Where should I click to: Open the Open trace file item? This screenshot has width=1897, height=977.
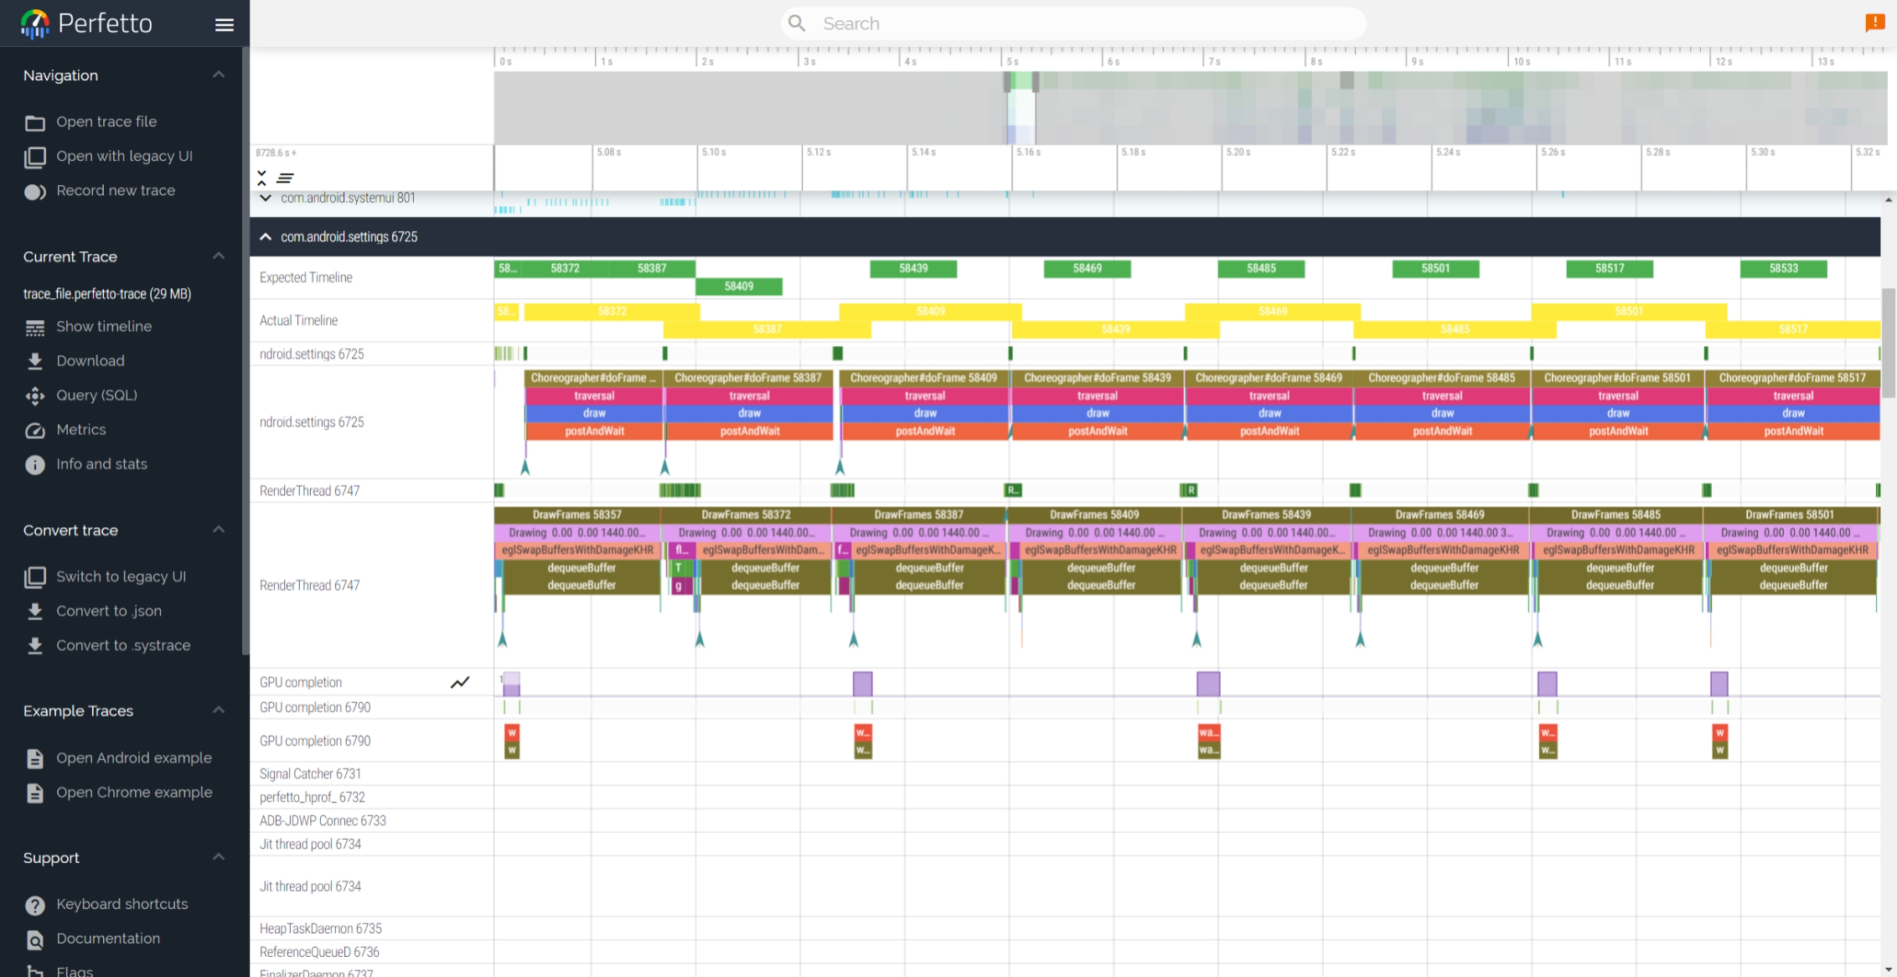[x=106, y=121]
